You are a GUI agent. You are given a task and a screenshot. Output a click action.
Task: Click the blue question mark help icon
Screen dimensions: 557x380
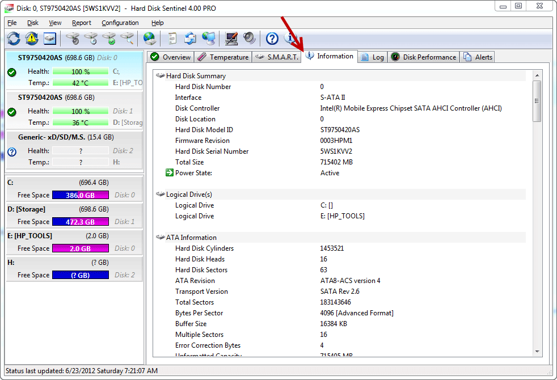pos(272,39)
